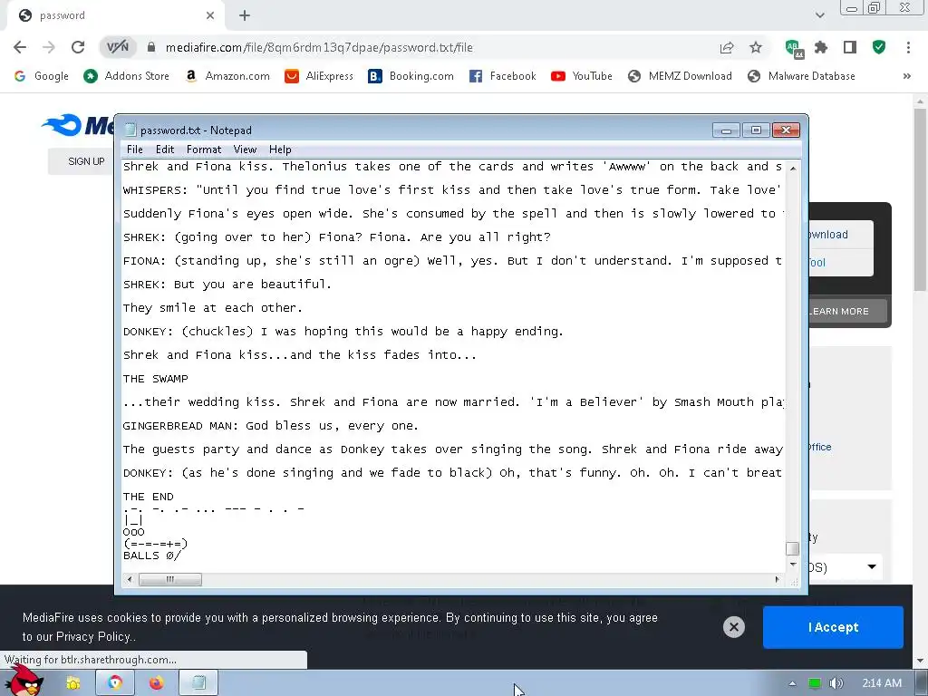Viewport: 928px width, 696px height.
Task: Open the MEMZ Download bookmark
Action: (x=680, y=76)
